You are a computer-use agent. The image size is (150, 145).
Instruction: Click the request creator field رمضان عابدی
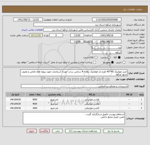[x=82, y=30]
